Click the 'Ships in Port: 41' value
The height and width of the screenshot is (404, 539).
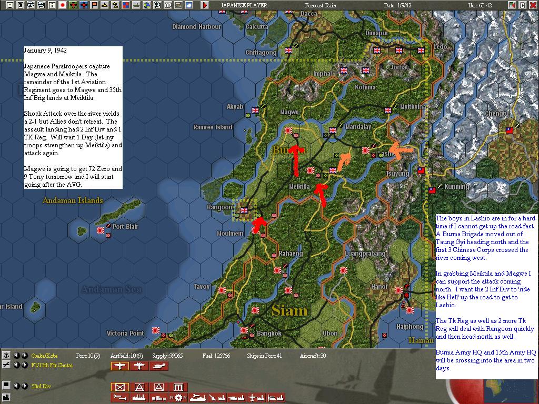click(x=264, y=356)
